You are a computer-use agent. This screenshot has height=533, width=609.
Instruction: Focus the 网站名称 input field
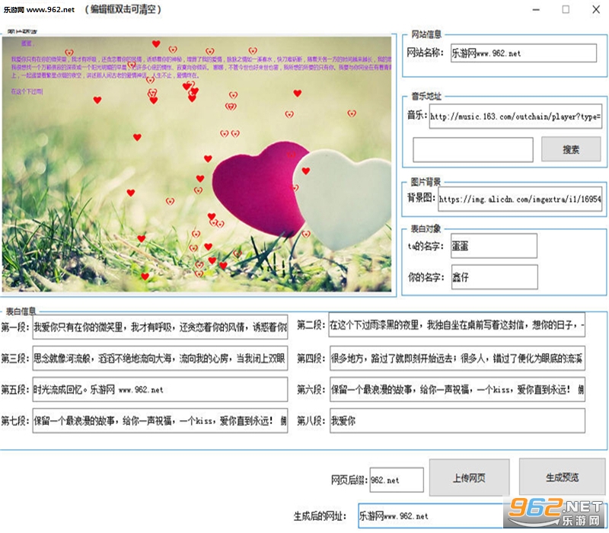coord(524,53)
